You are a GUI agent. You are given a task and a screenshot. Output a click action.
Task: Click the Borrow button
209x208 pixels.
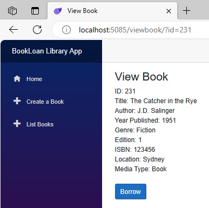point(131,191)
